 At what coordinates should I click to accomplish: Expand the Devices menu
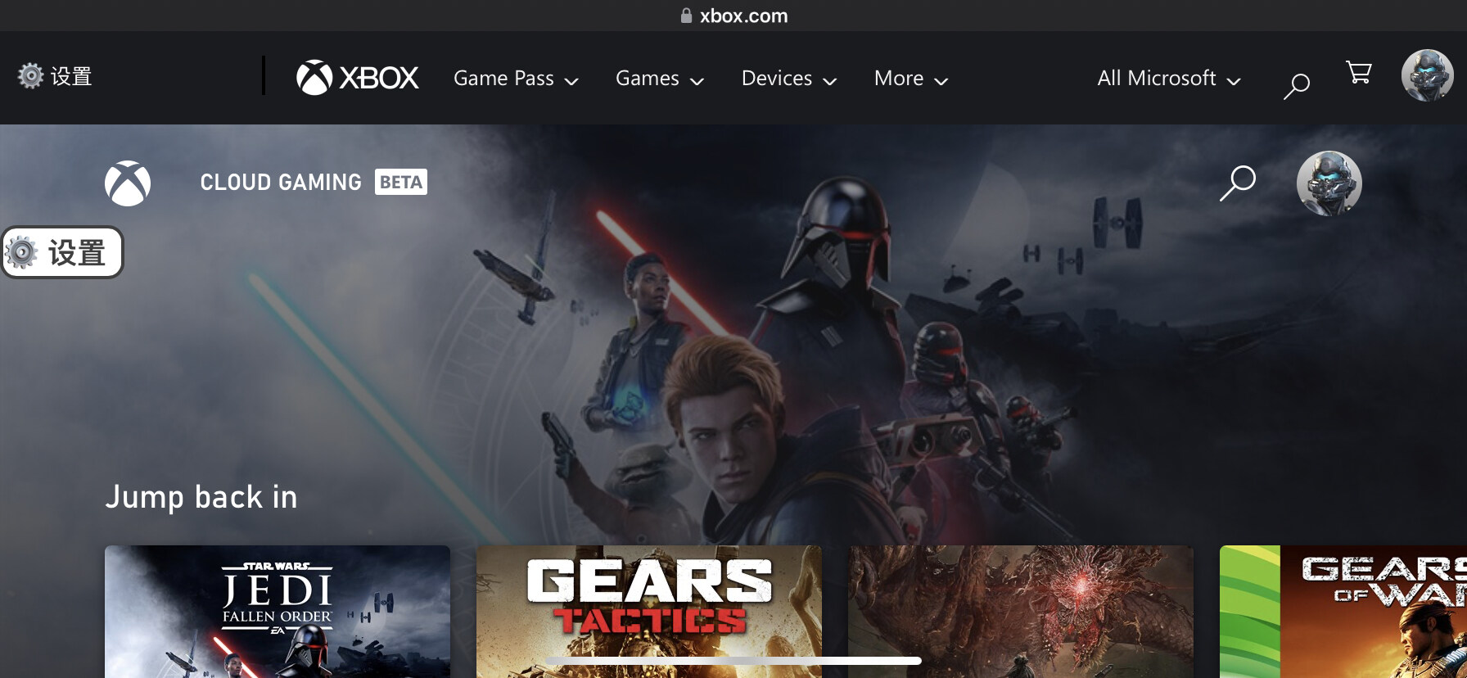pos(789,79)
